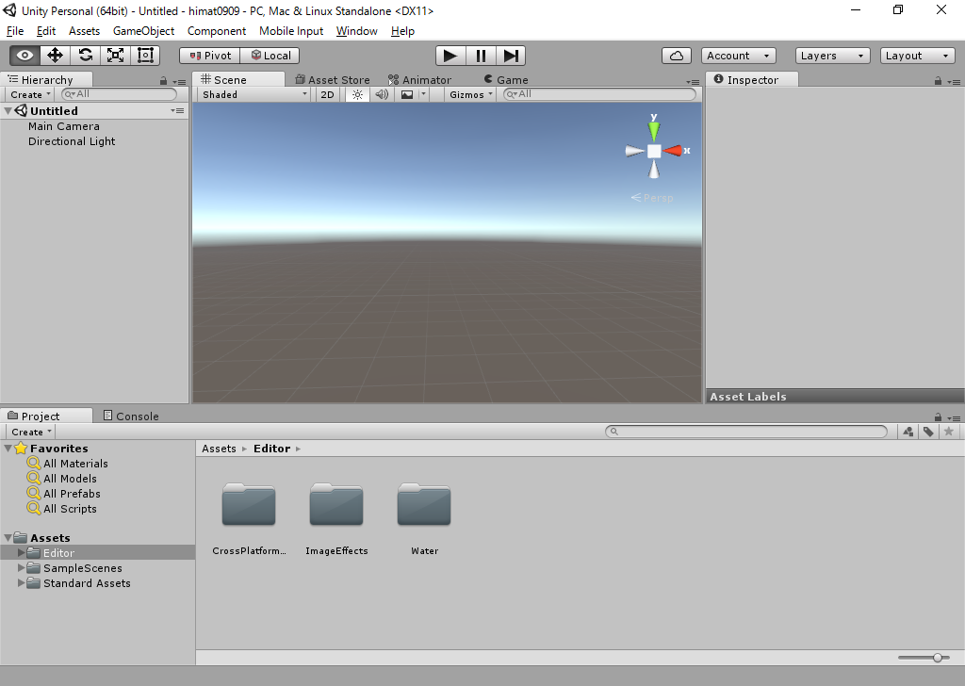Select All Models favorite
The image size is (965, 686).
pyautogui.click(x=62, y=478)
